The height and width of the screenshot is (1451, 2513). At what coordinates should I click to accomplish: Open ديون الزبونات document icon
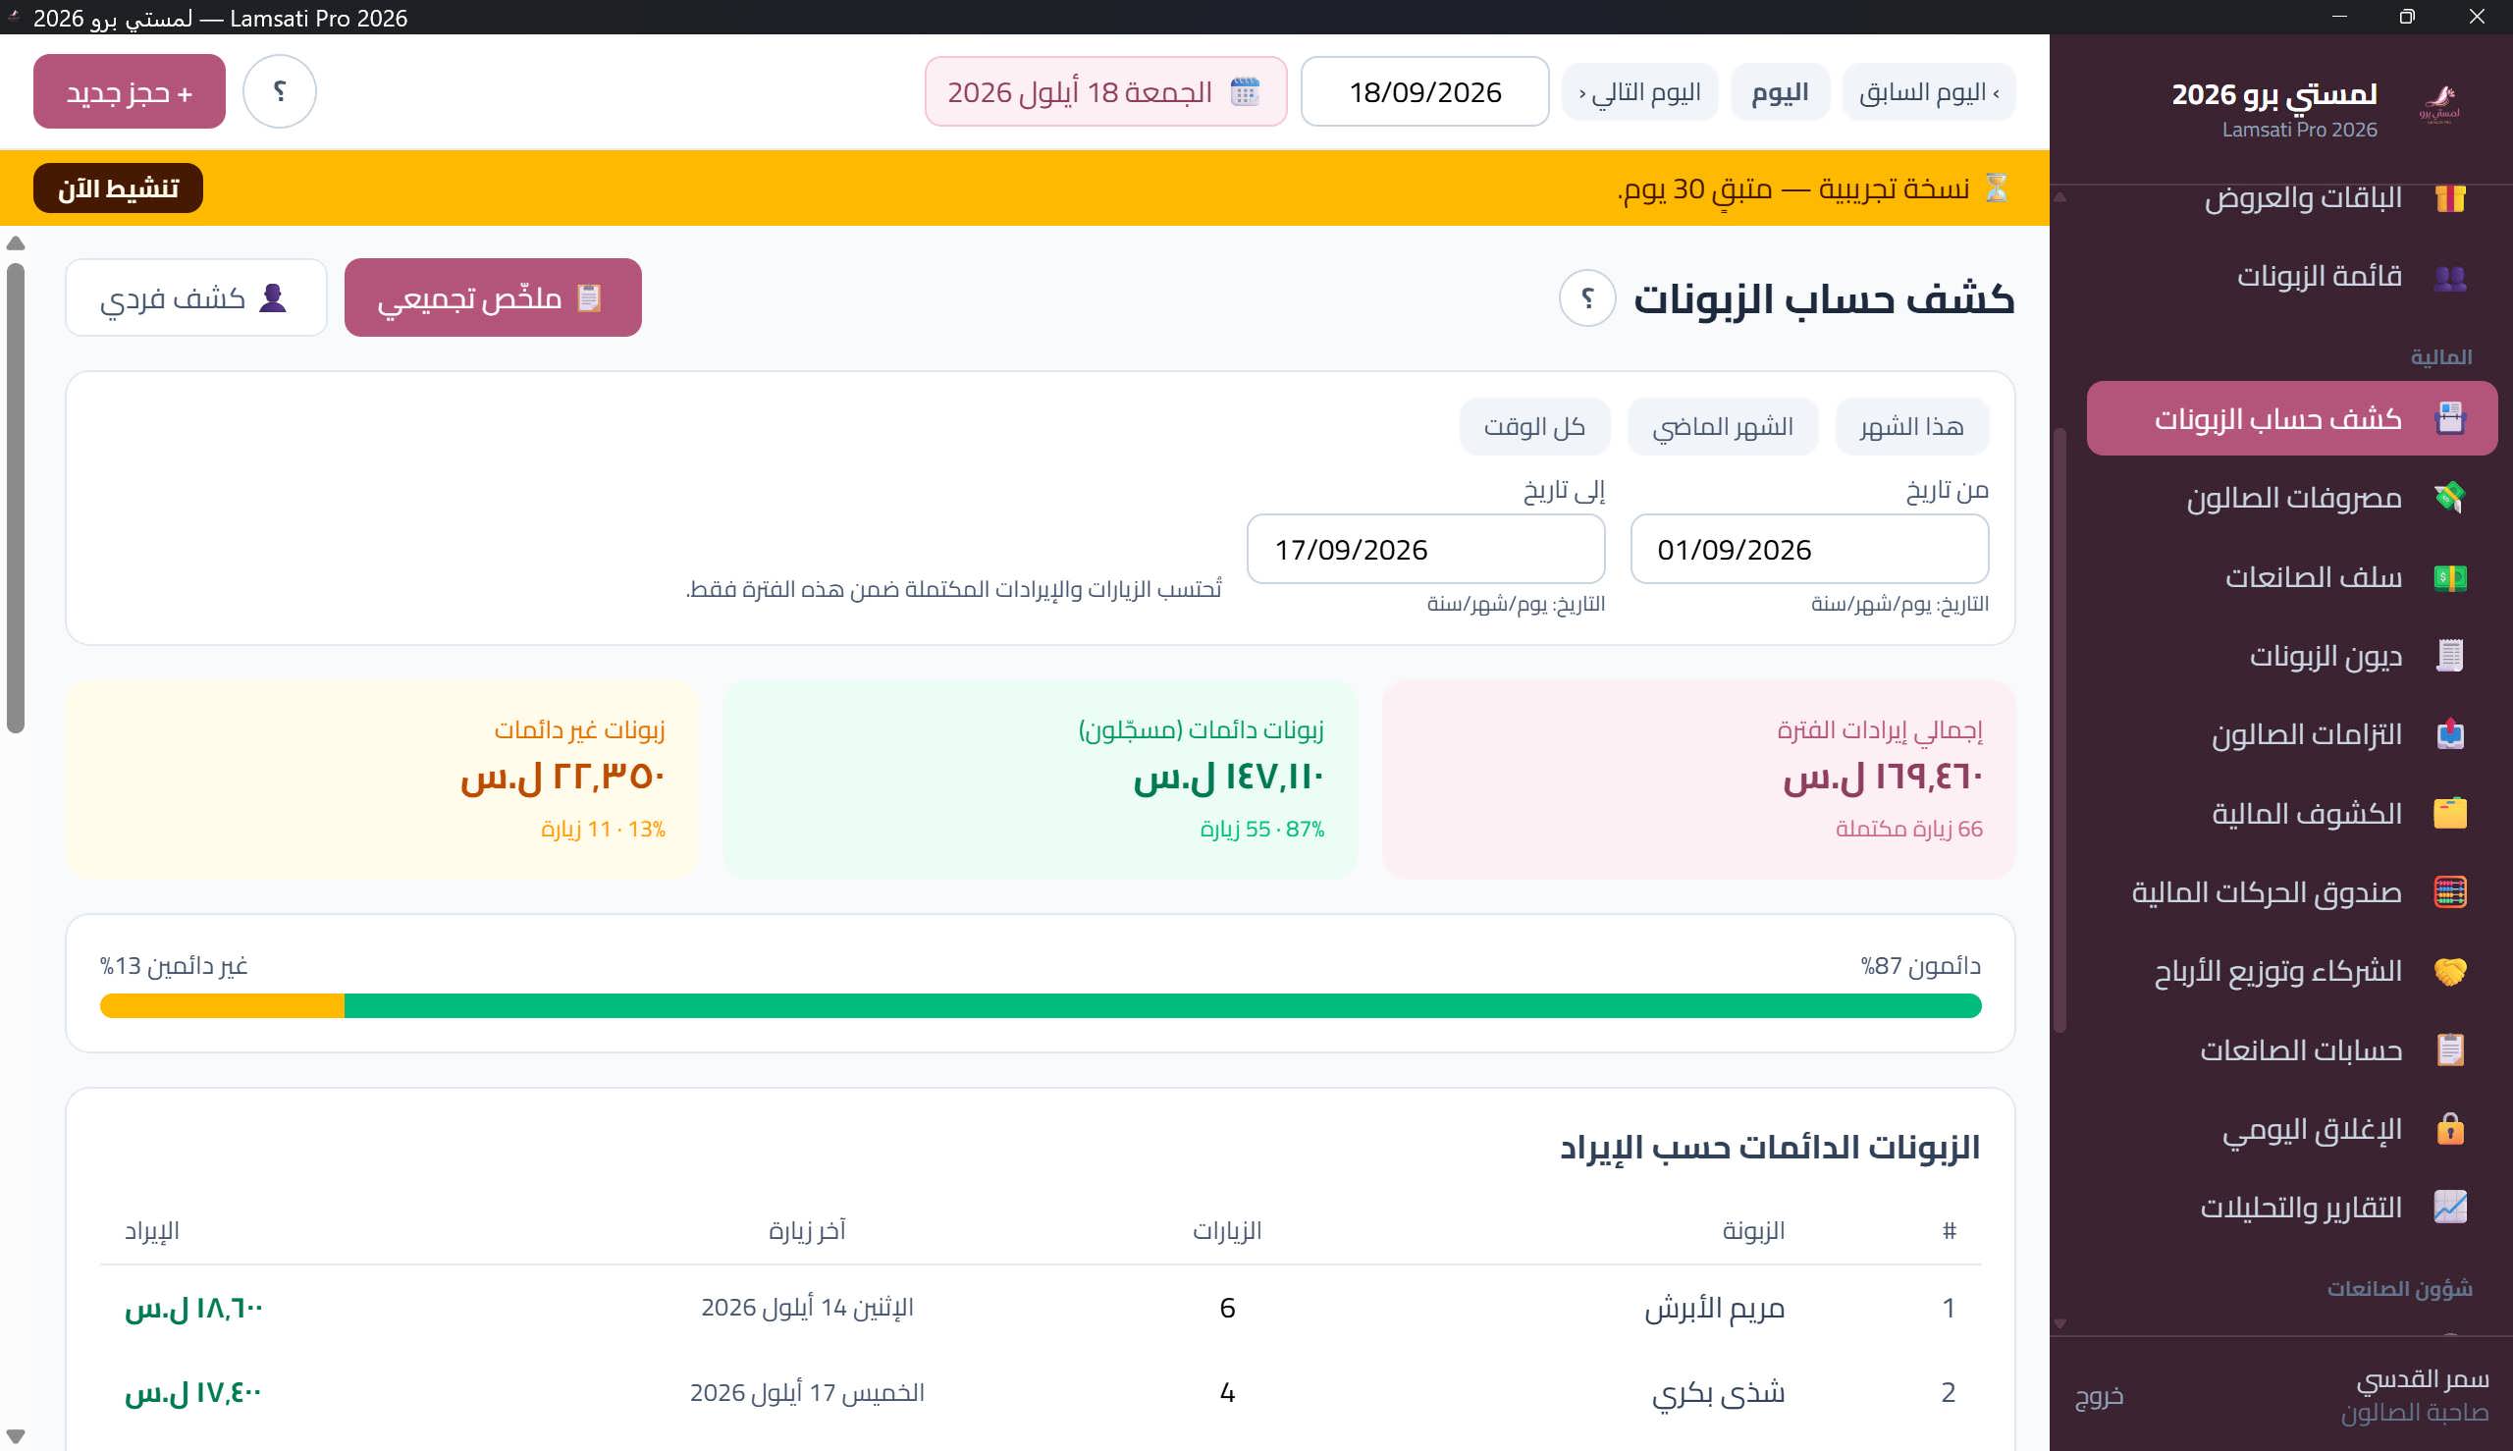(2449, 656)
